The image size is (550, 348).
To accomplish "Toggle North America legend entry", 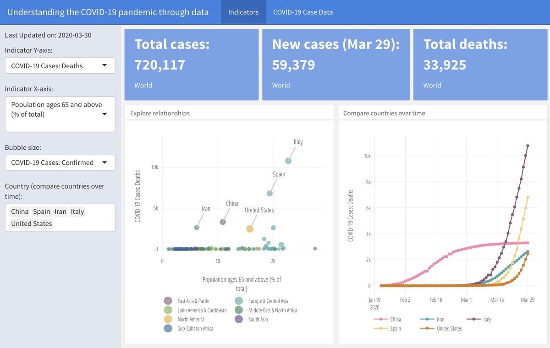I will point(185,319).
